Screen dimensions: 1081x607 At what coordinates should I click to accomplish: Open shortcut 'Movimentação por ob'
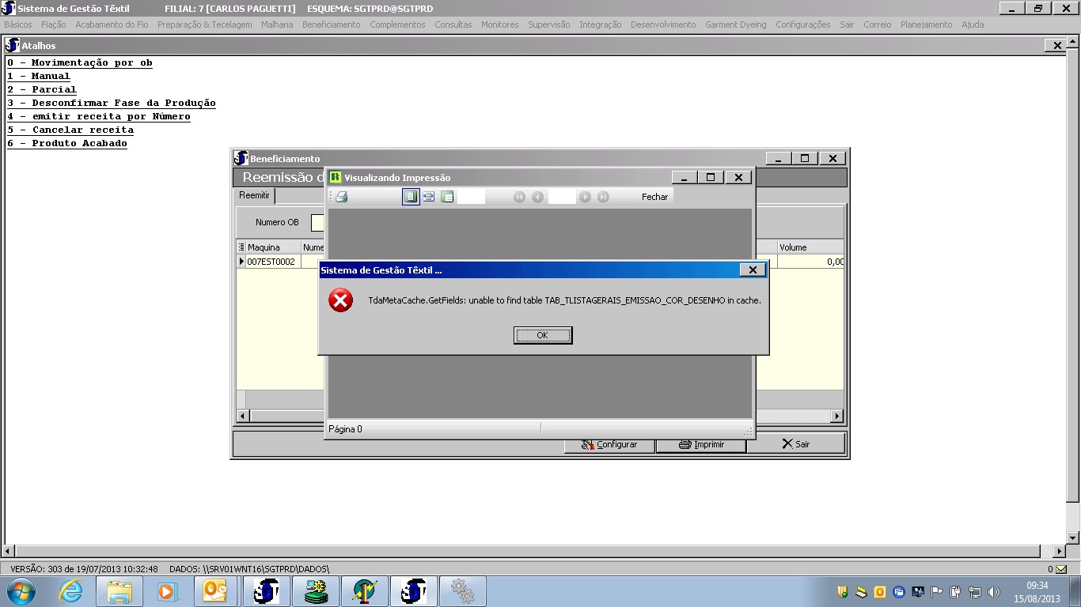80,62
